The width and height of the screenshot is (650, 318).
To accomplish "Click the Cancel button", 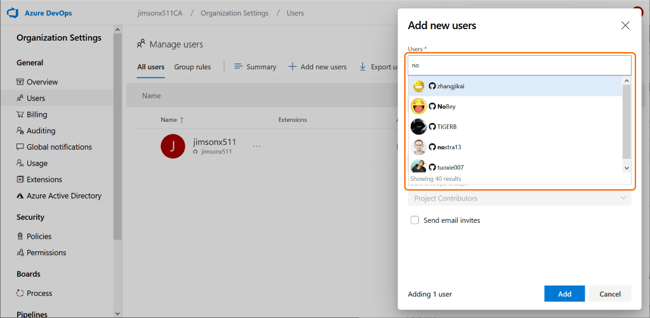I will point(610,294).
